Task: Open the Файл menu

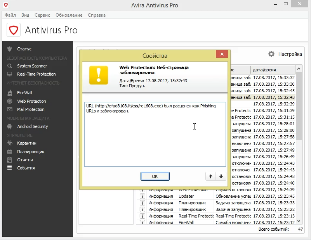Action: (11, 15)
